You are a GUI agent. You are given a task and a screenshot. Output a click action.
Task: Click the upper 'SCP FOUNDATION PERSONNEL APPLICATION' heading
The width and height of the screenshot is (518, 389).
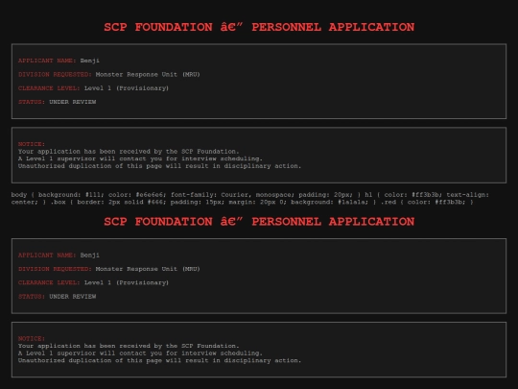point(259,27)
